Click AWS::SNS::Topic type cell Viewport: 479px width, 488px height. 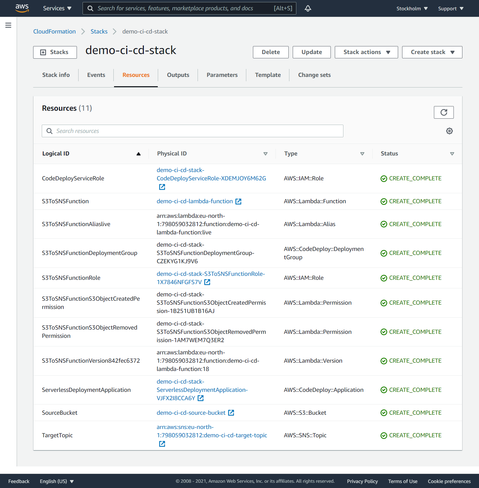[305, 435]
